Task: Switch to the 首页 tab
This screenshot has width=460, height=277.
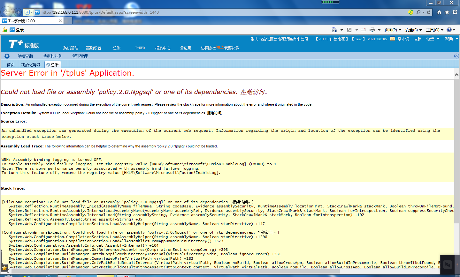Action: (11, 65)
